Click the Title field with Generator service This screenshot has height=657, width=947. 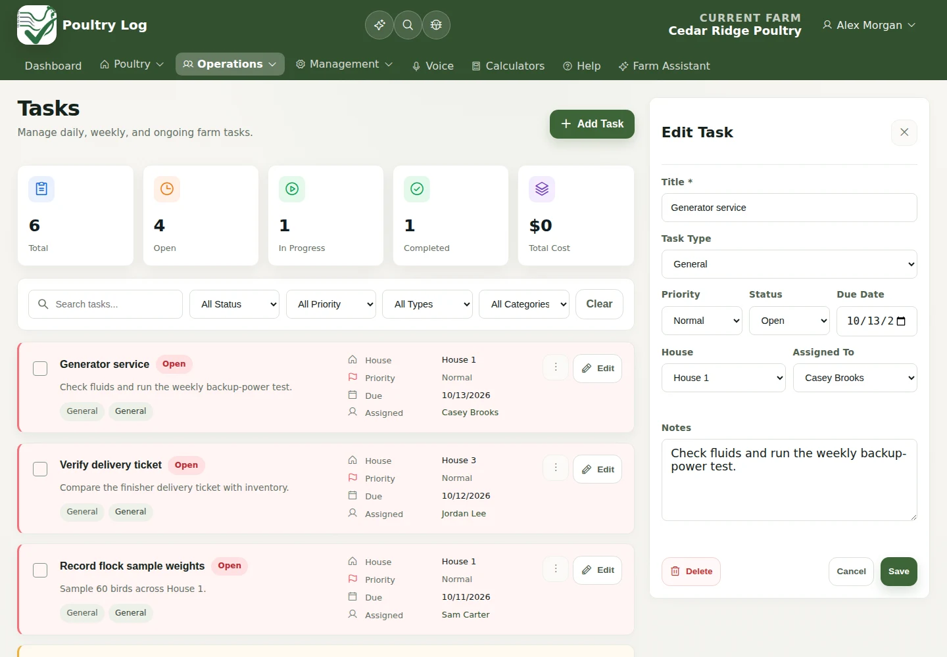[789, 208]
